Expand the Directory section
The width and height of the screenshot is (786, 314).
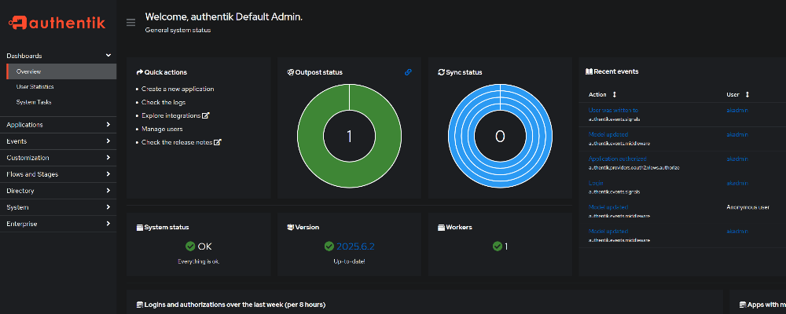click(58, 191)
